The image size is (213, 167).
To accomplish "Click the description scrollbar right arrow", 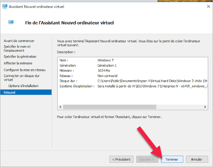I will pos(205,107).
